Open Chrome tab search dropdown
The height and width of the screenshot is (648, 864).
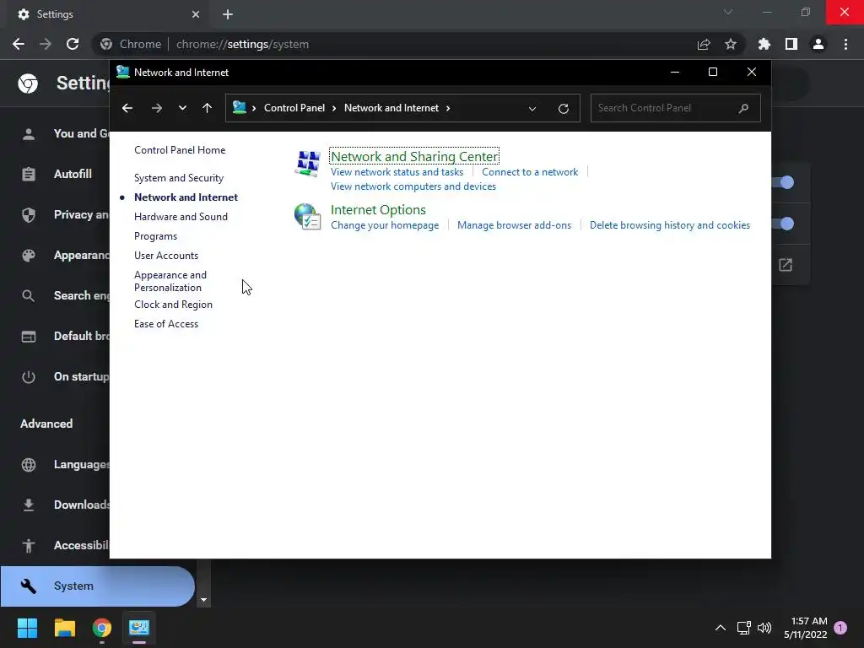[x=728, y=12]
